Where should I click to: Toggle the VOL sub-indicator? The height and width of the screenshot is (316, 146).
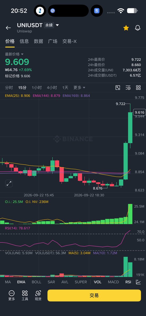(98, 282)
